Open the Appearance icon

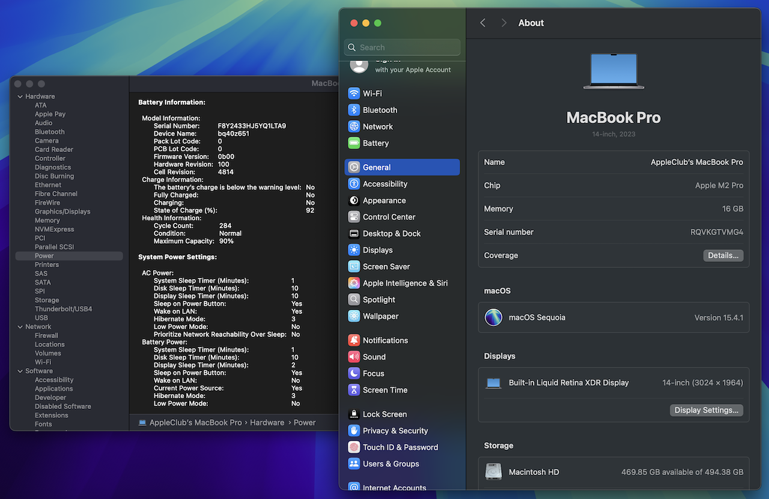click(354, 201)
